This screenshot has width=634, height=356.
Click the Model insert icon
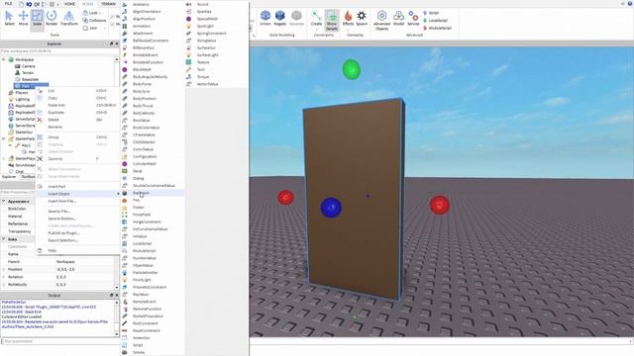coord(398,18)
